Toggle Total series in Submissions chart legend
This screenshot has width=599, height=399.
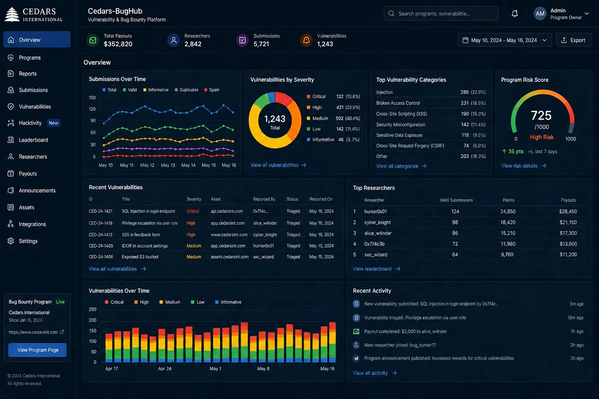(109, 90)
